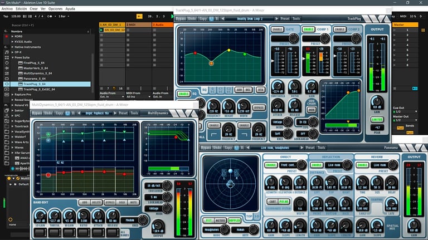The width and height of the screenshot is (428, 240).
Task: Open the MIDI Effects category icon
Action: (7, 74)
